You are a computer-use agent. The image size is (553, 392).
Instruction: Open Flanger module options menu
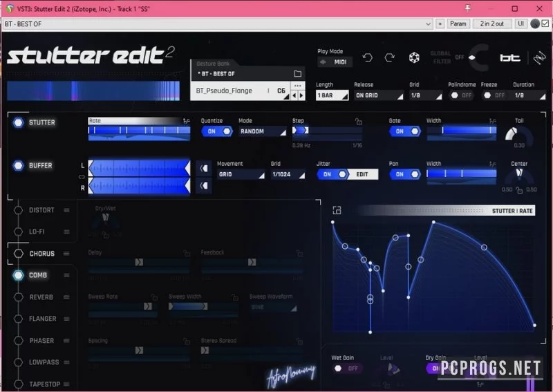click(66, 319)
